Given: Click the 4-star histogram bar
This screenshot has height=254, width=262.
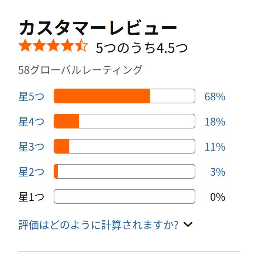Looking at the screenshot, I should 124,121.
